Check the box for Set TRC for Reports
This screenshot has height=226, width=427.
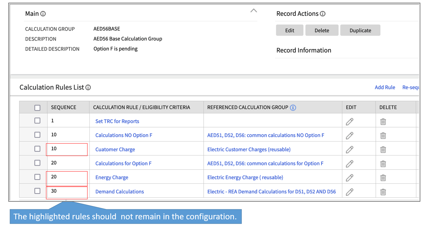click(37, 121)
